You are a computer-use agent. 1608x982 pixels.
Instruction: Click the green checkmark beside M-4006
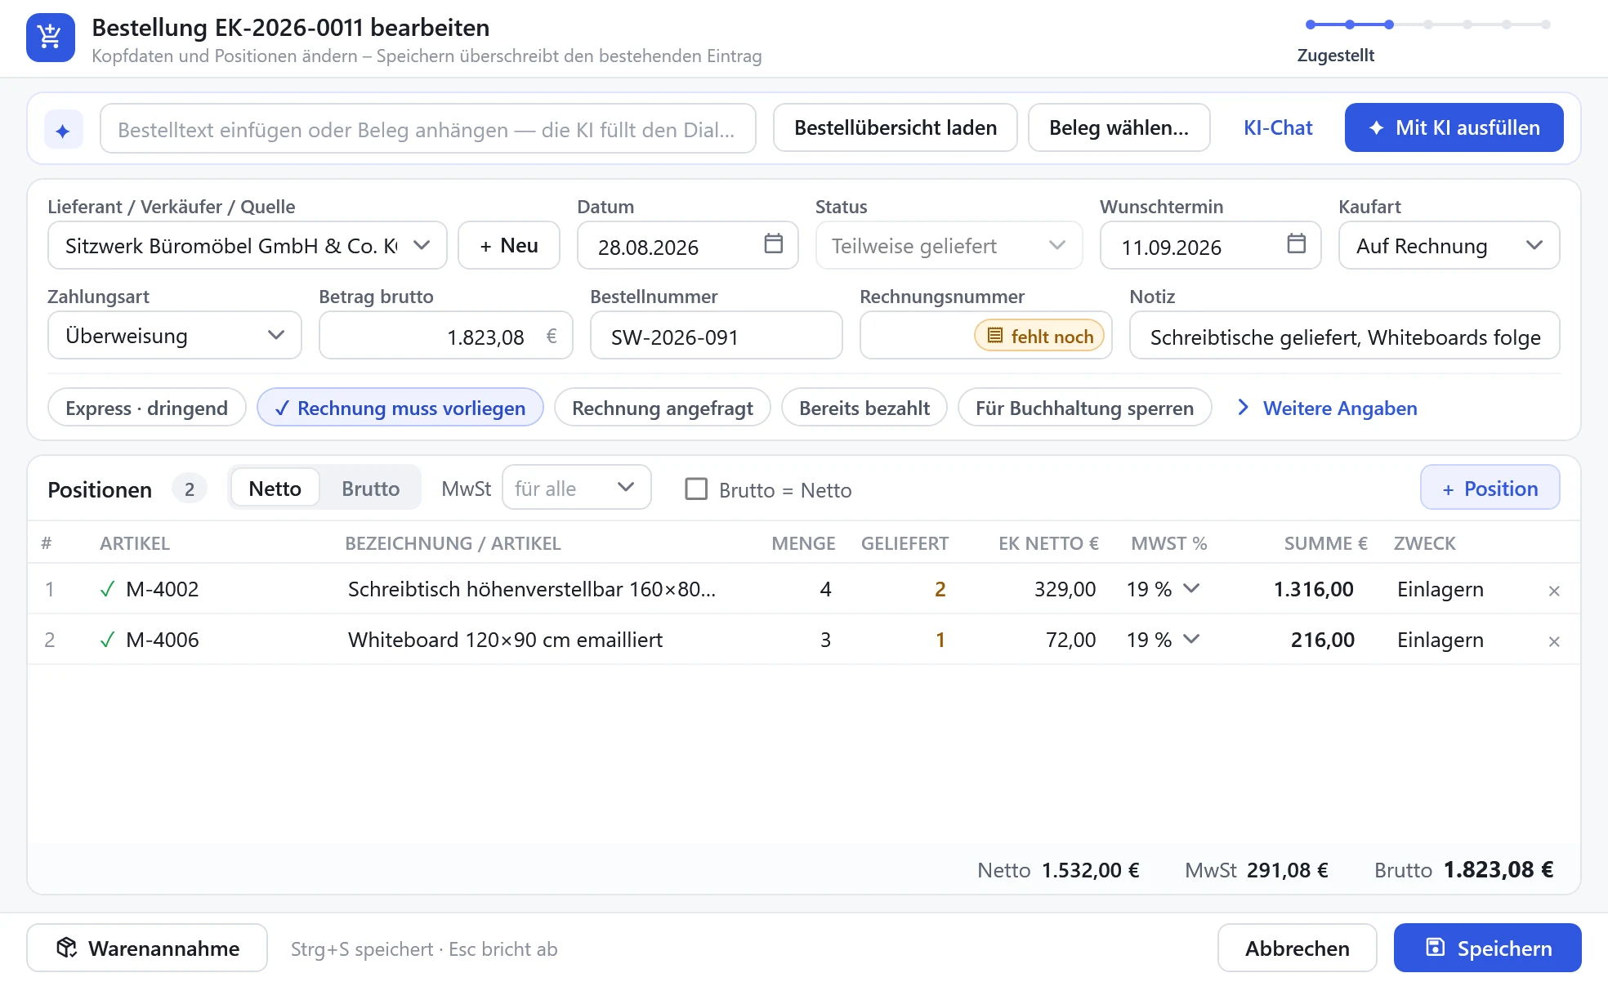[x=107, y=640]
